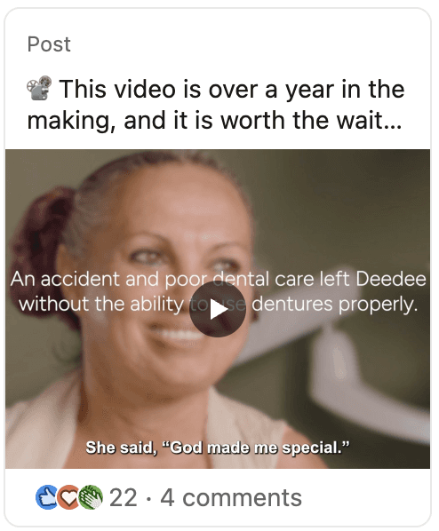Click the green clapping hands reaction icon
This screenshot has height=531, width=439.
[x=91, y=497]
